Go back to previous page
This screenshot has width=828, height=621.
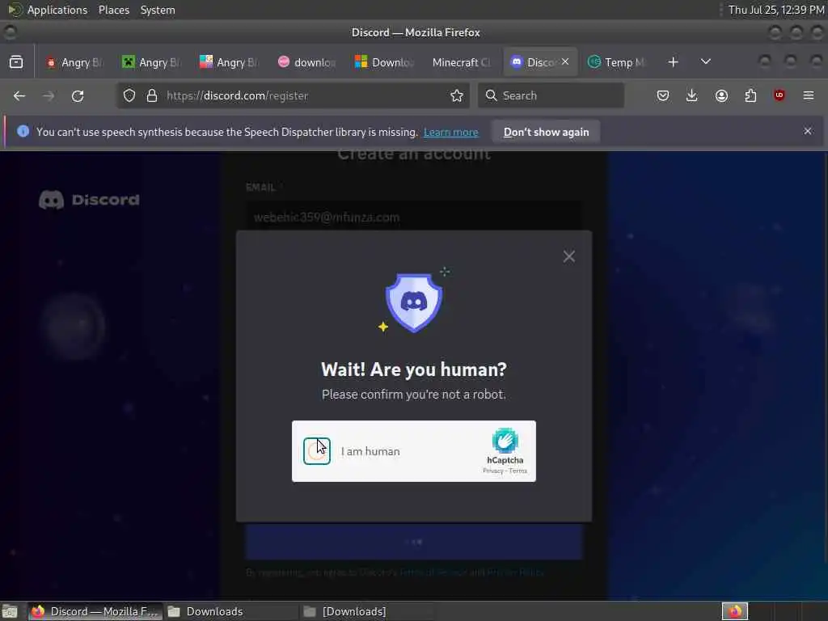[x=19, y=95]
